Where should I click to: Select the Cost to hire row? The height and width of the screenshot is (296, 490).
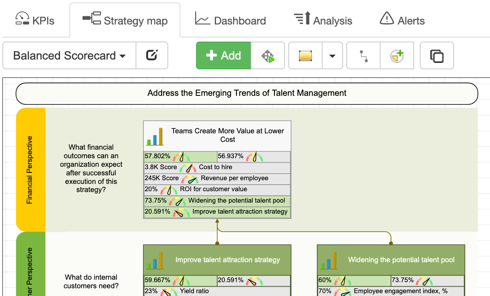(217, 168)
